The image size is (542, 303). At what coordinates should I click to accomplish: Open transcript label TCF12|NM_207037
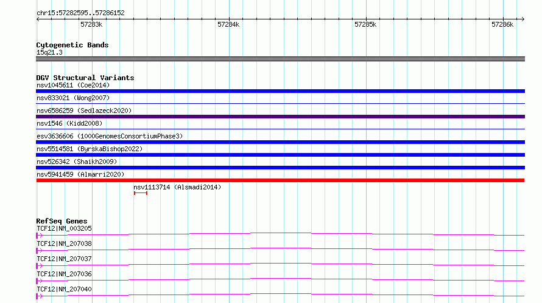click(x=65, y=259)
